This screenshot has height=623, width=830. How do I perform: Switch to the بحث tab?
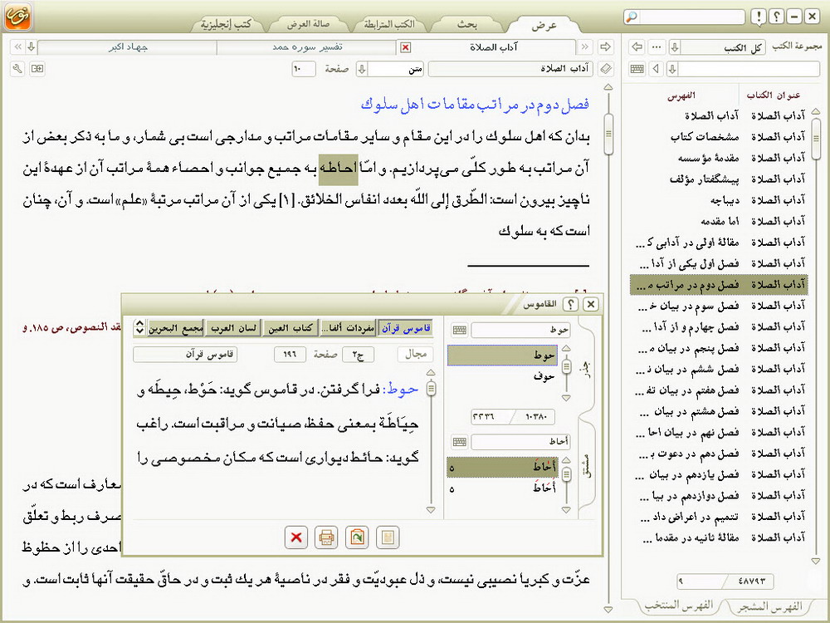click(x=466, y=24)
